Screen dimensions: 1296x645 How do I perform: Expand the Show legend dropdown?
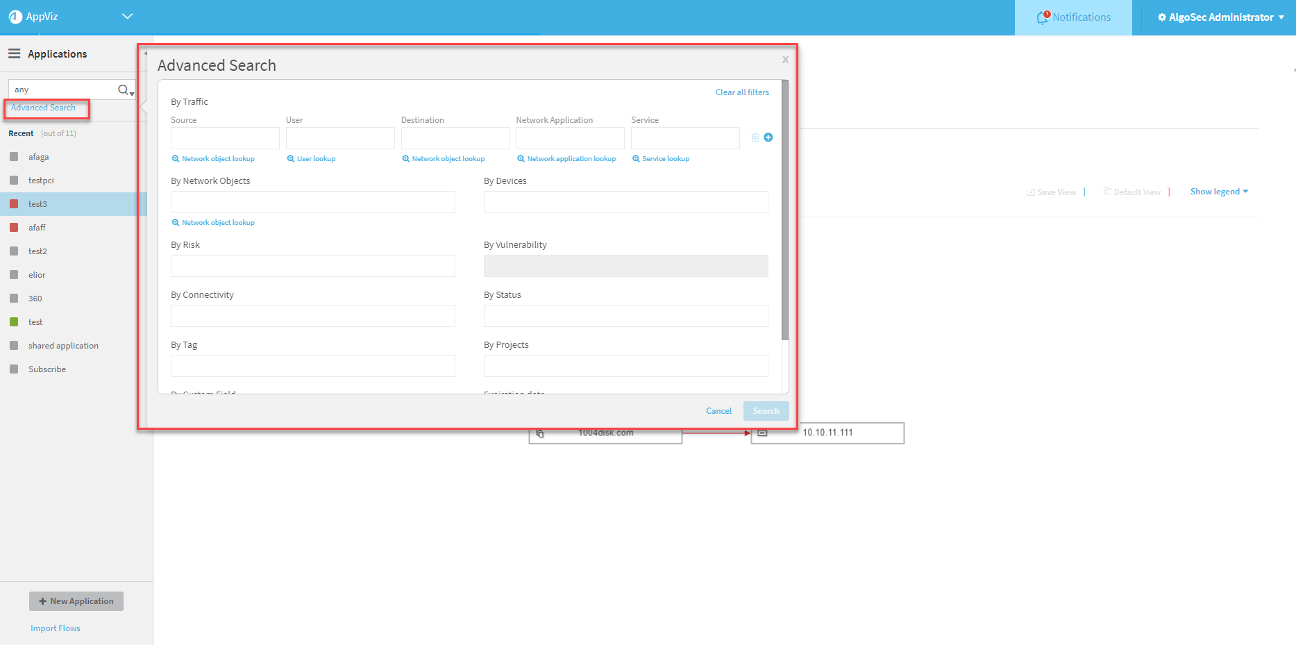pos(1219,192)
